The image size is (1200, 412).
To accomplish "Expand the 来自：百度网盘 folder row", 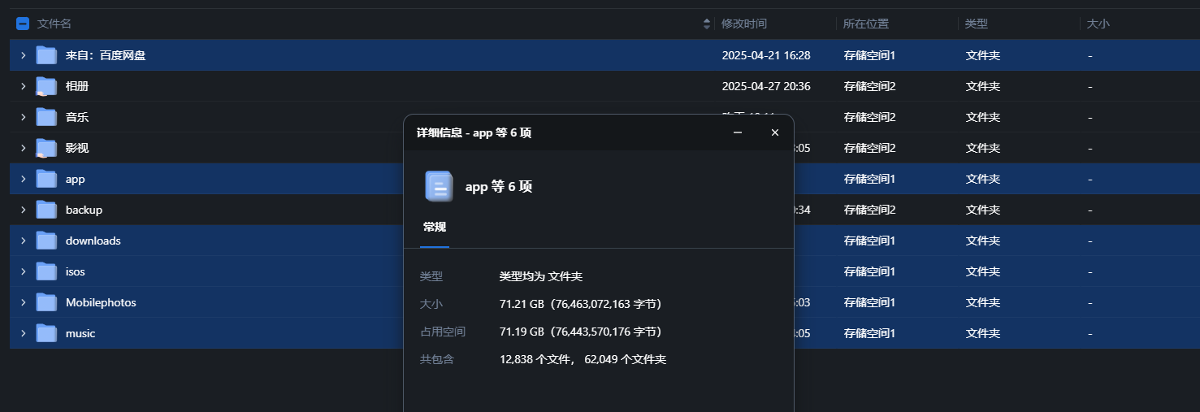I will [23, 55].
